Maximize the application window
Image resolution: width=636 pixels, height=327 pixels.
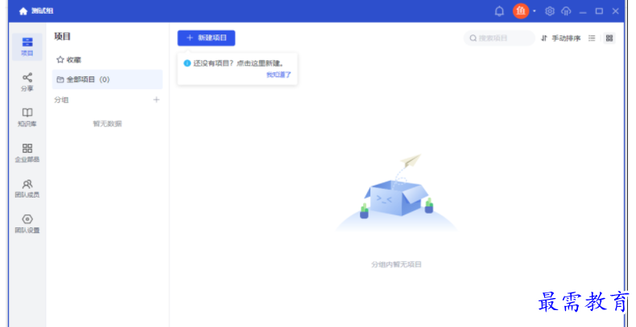(599, 11)
